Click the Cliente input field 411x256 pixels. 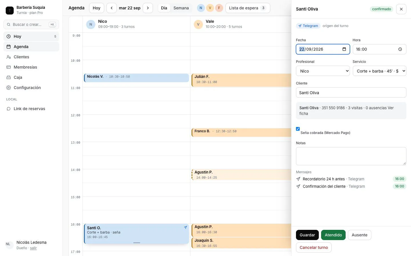tap(351, 93)
